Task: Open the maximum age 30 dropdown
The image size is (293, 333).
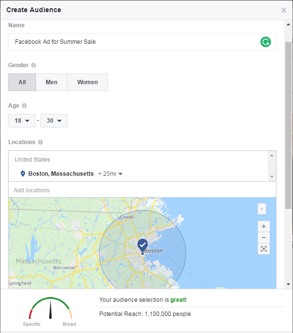Action: point(54,121)
